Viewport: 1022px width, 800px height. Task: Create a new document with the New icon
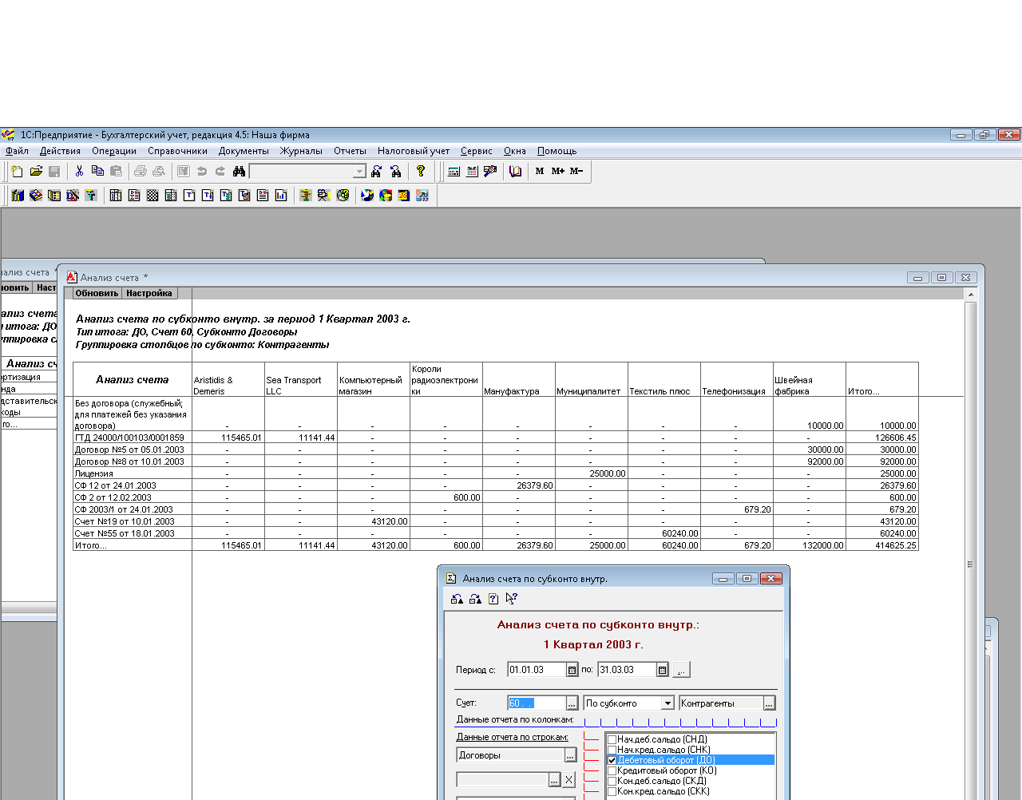coord(18,171)
